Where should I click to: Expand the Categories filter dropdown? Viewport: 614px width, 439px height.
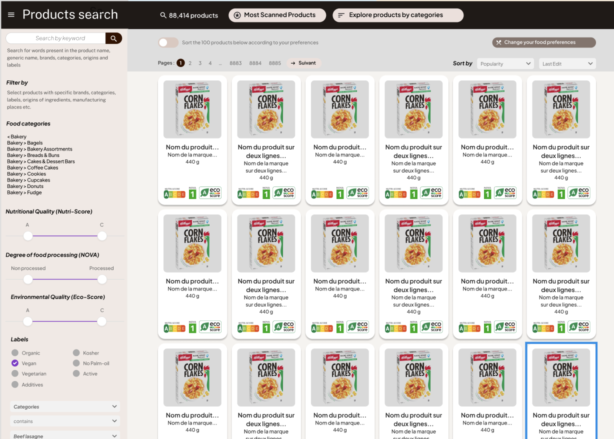[x=65, y=407]
